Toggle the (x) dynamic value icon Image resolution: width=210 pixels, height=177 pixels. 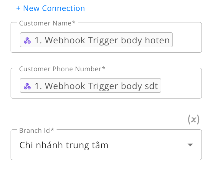[194, 119]
